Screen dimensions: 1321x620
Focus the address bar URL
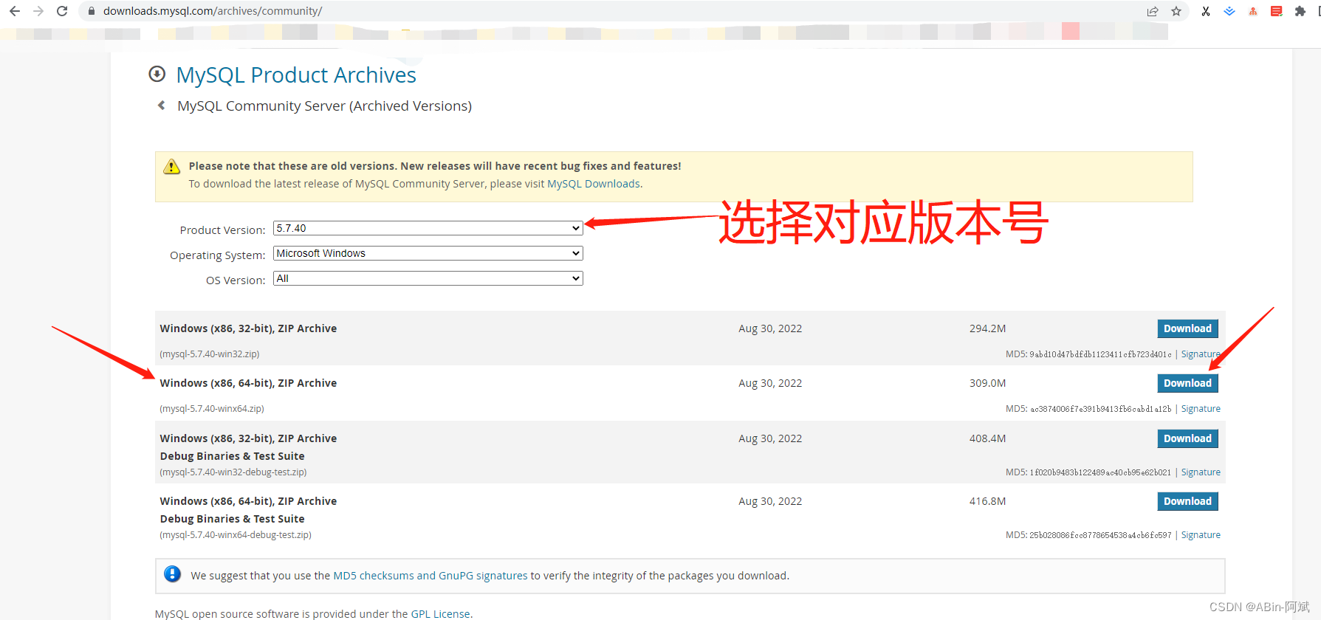click(x=213, y=11)
